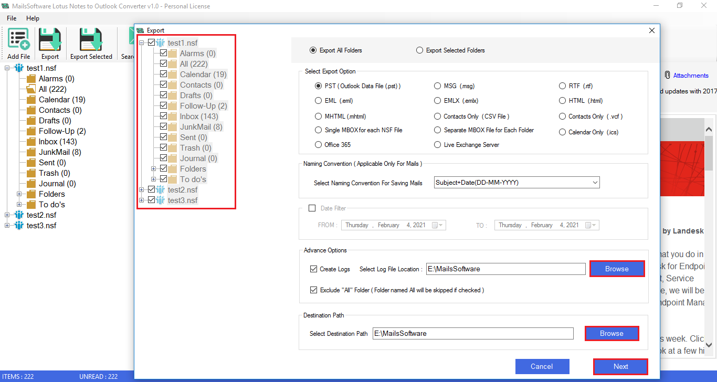Expand test3.nsf in main tree
The image size is (717, 382).
[7, 226]
